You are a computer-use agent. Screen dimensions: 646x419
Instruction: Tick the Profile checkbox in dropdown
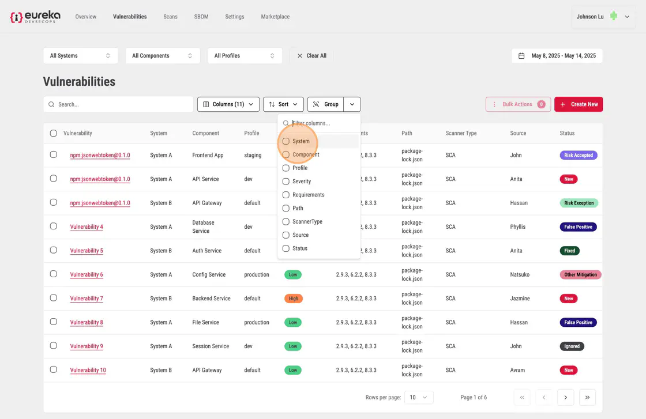286,168
